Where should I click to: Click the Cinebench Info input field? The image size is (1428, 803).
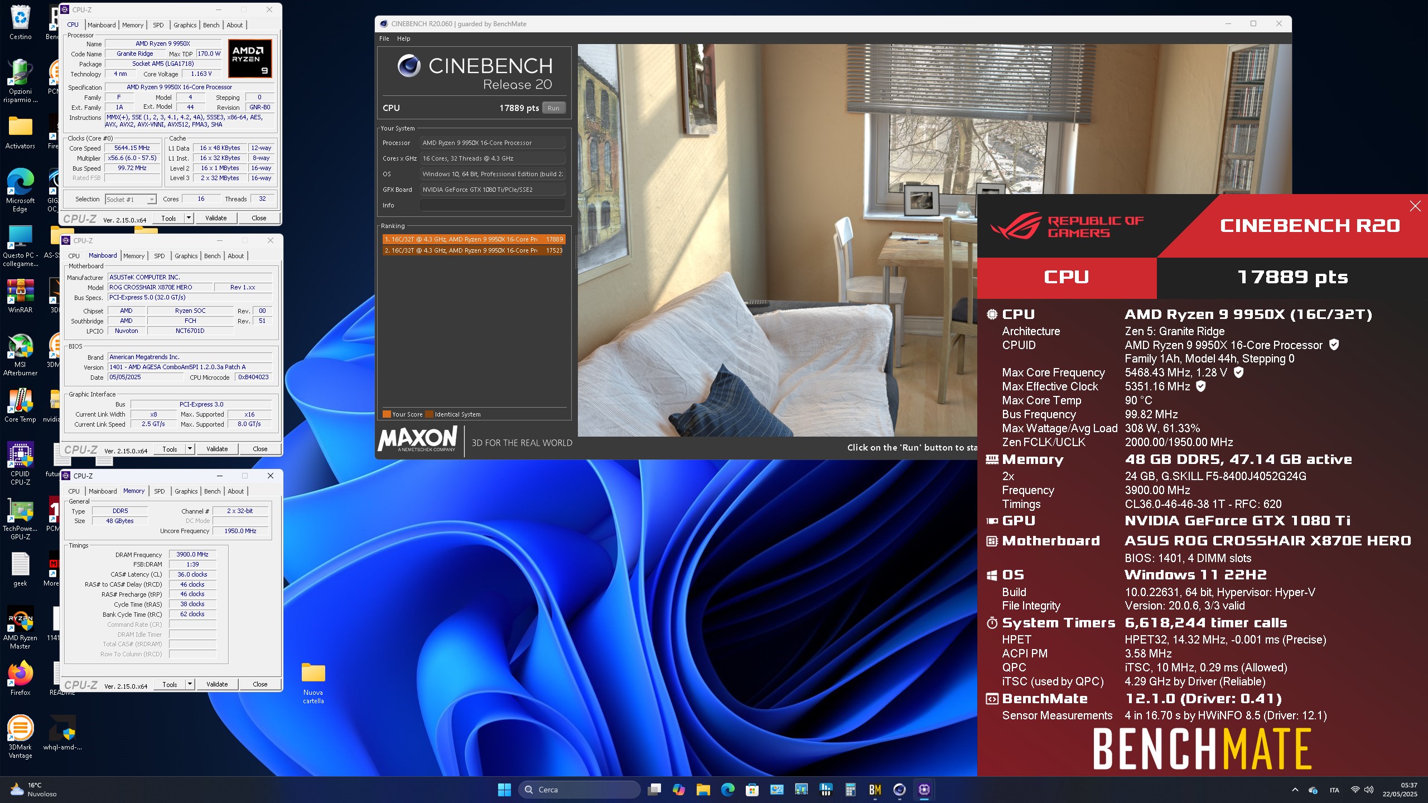(x=493, y=205)
